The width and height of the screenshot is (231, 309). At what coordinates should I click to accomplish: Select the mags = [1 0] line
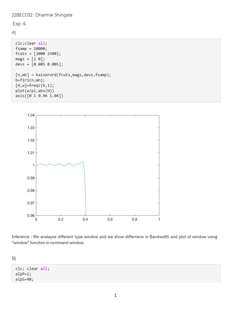pos(30,59)
